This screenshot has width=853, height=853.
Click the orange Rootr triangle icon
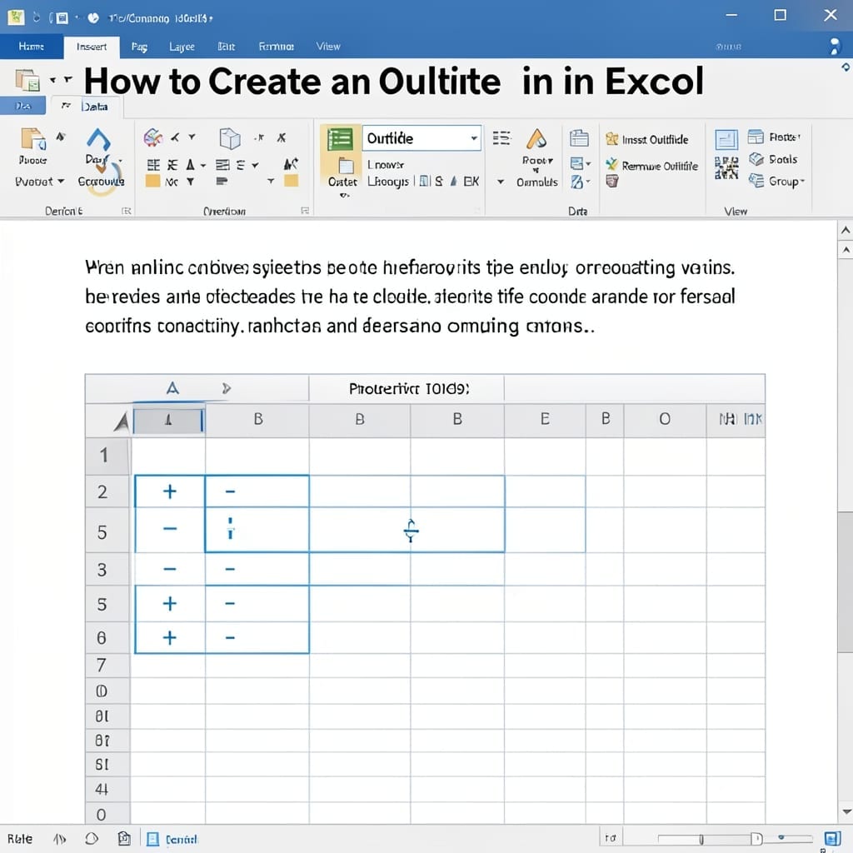tap(536, 139)
